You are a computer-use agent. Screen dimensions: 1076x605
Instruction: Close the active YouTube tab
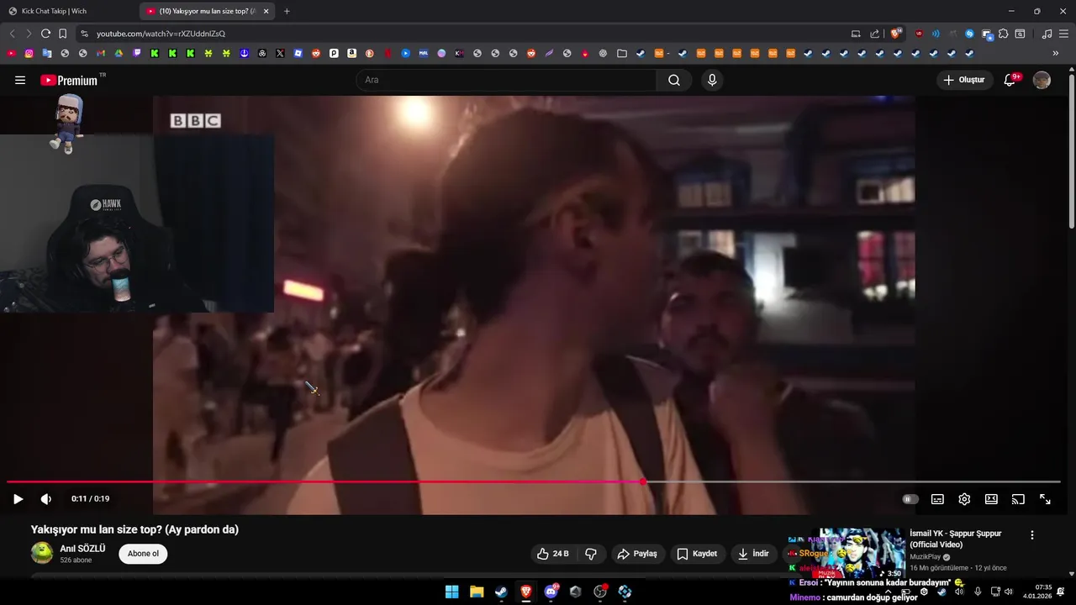point(266,11)
